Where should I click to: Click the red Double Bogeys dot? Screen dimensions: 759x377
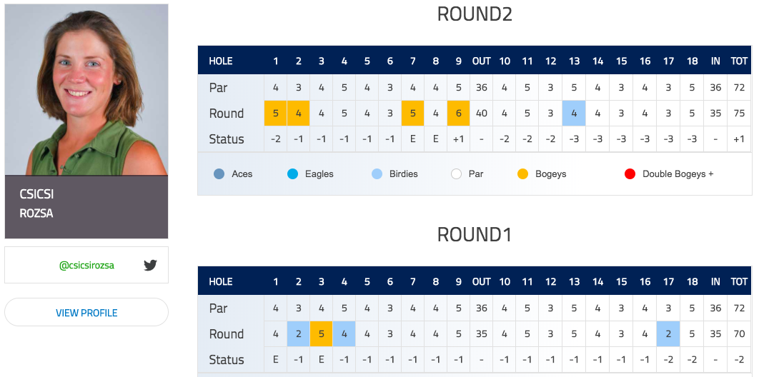point(630,174)
